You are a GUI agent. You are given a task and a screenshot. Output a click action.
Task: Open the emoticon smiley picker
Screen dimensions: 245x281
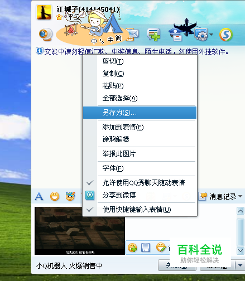(55, 196)
